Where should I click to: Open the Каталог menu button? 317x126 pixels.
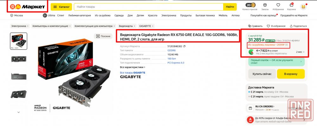pyautogui.click(x=61, y=7)
